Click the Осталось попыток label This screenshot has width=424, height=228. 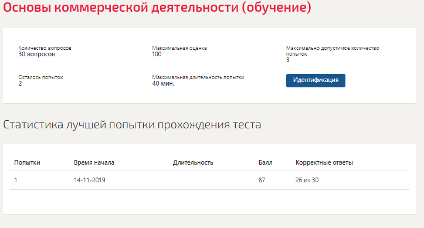click(40, 77)
